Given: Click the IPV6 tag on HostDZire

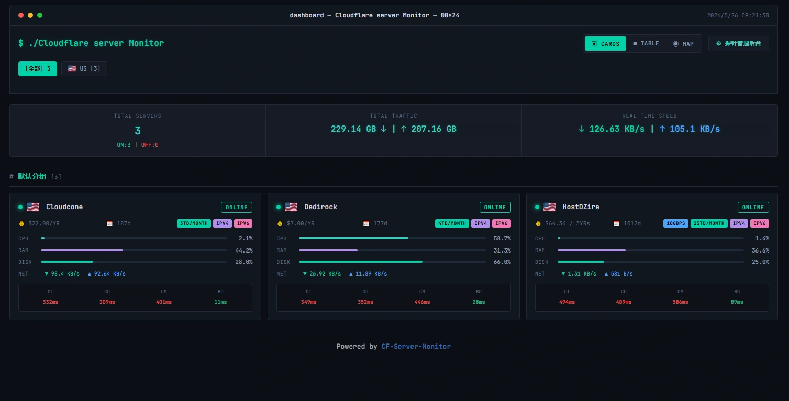Looking at the screenshot, I should 760,223.
